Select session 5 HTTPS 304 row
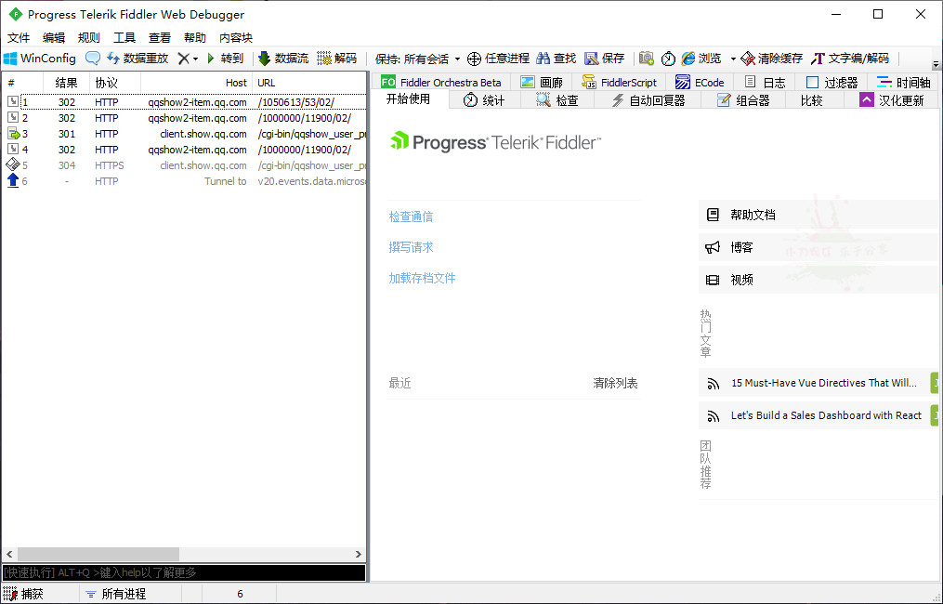The height and width of the screenshot is (604, 943). [x=184, y=165]
